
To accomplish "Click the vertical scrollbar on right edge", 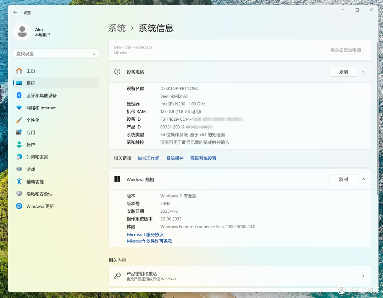I will point(377,118).
